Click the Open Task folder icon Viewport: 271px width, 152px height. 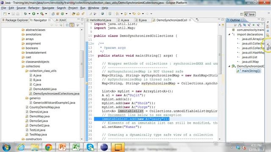tap(78, 14)
